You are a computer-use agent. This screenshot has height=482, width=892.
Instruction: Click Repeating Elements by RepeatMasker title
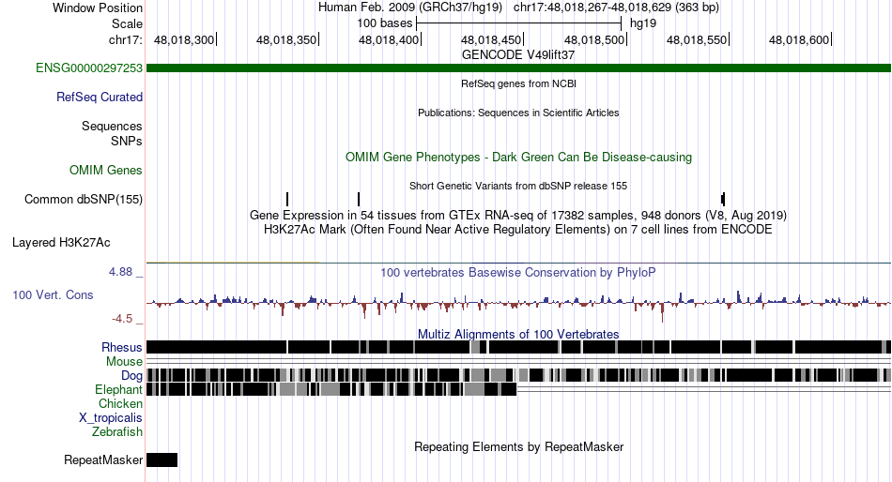click(x=518, y=446)
